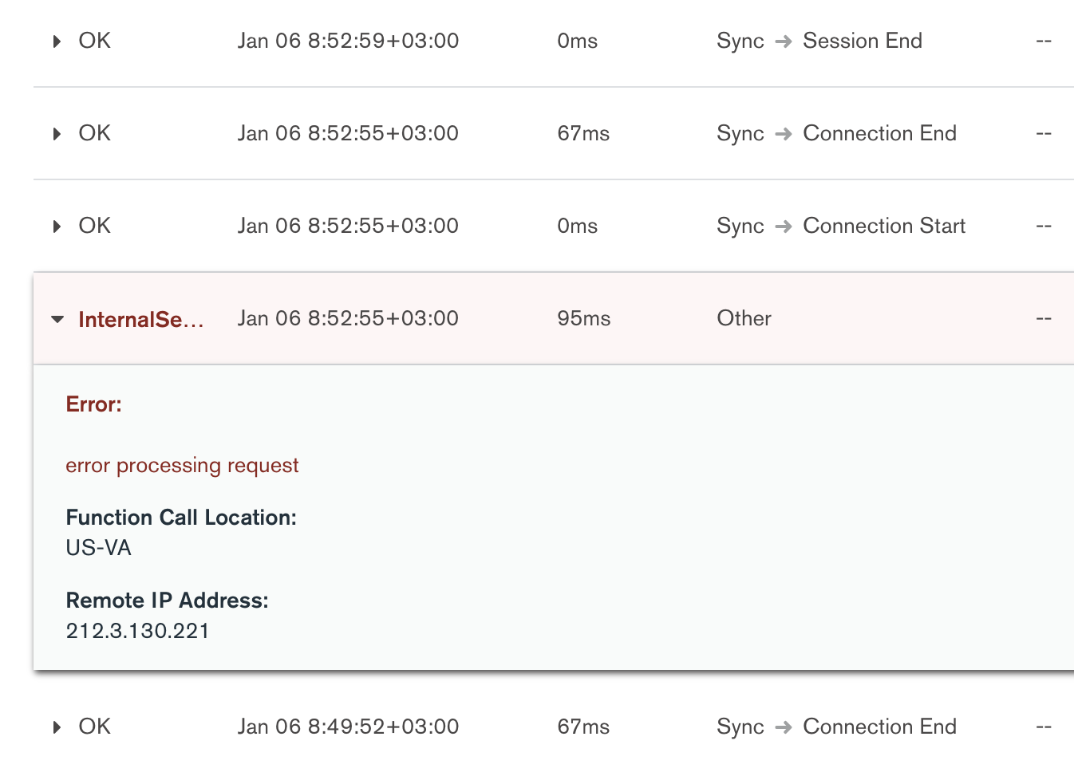
Task: Expand the 8:52:55 Connection End log row
Action: [57, 134]
